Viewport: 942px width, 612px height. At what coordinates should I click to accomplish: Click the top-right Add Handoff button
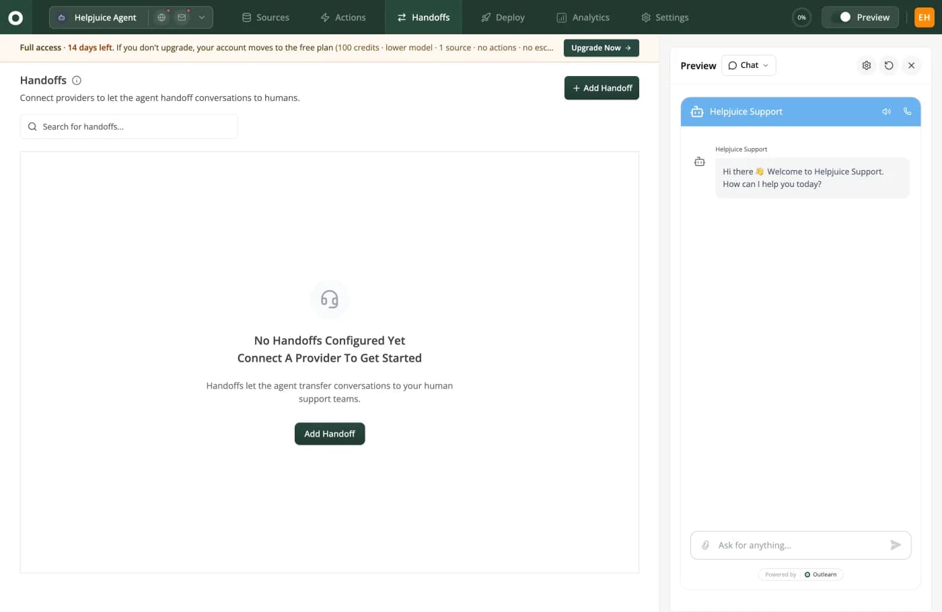(x=602, y=88)
